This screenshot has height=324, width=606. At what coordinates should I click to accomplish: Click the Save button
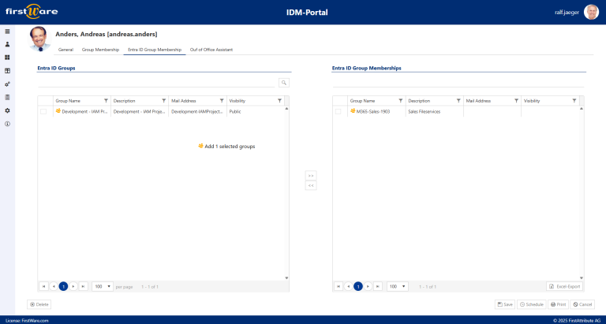pos(505,304)
